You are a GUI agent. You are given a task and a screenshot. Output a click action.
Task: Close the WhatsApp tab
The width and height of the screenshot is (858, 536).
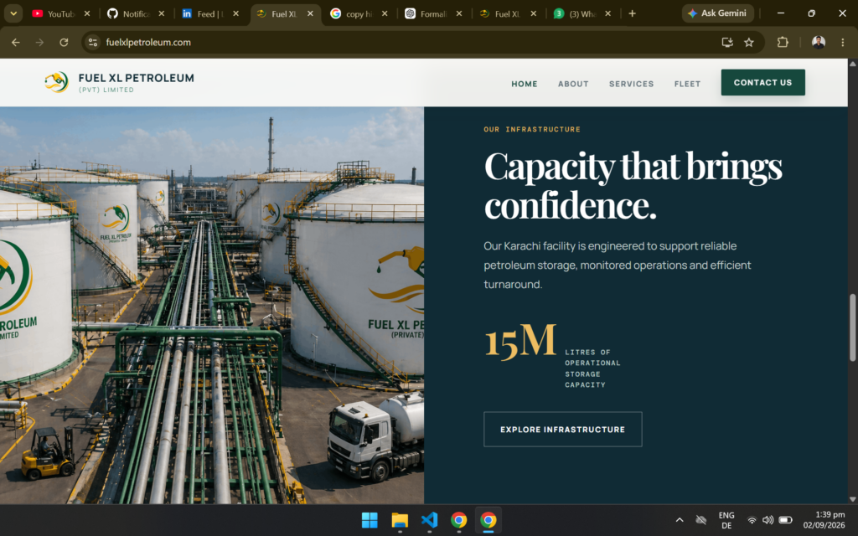[608, 13]
